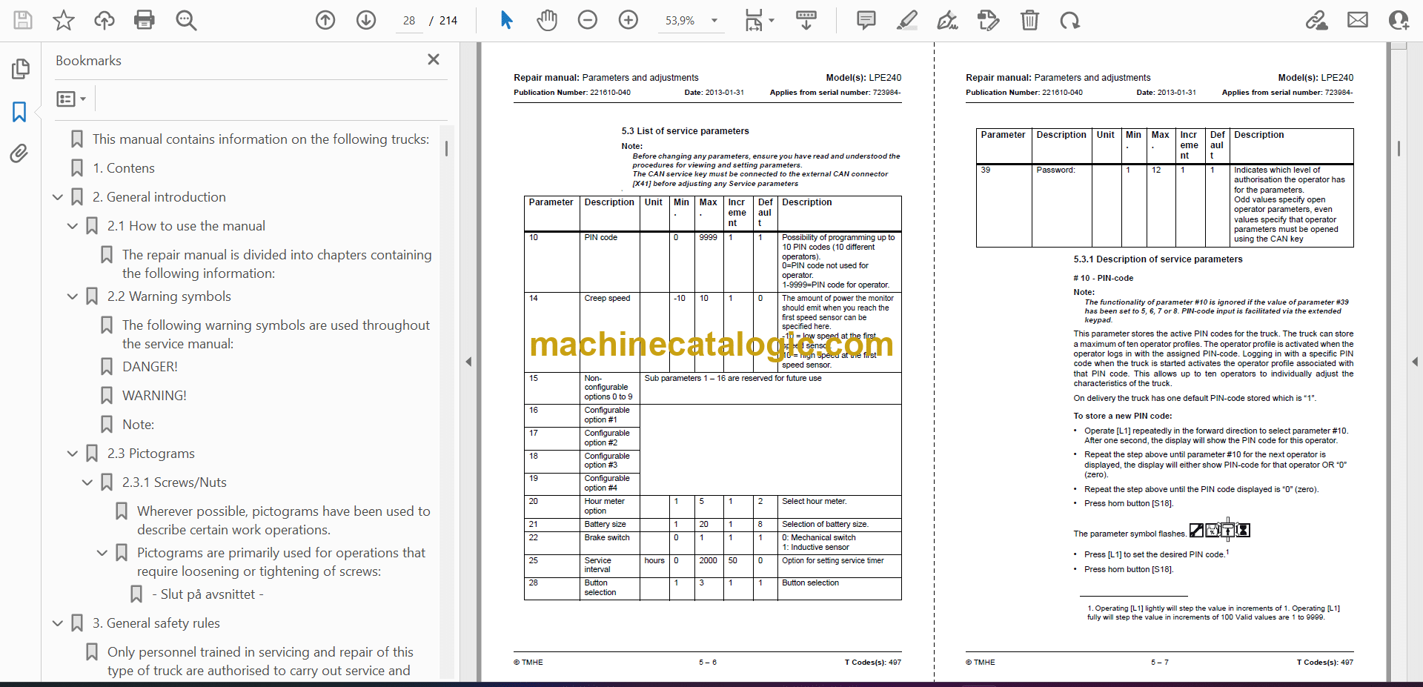Open 'This manual contains information' bookmark

[261, 139]
